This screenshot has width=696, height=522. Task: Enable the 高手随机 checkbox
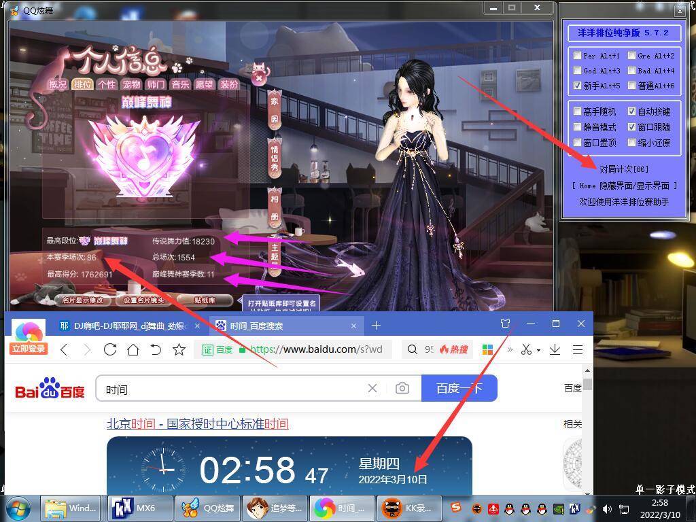(x=577, y=111)
